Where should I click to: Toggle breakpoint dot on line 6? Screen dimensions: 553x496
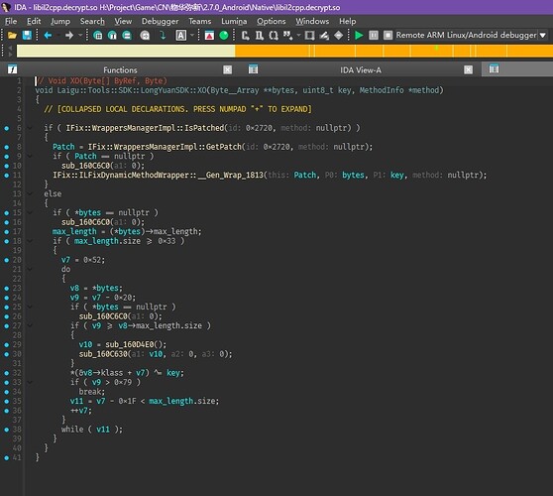coord(7,128)
